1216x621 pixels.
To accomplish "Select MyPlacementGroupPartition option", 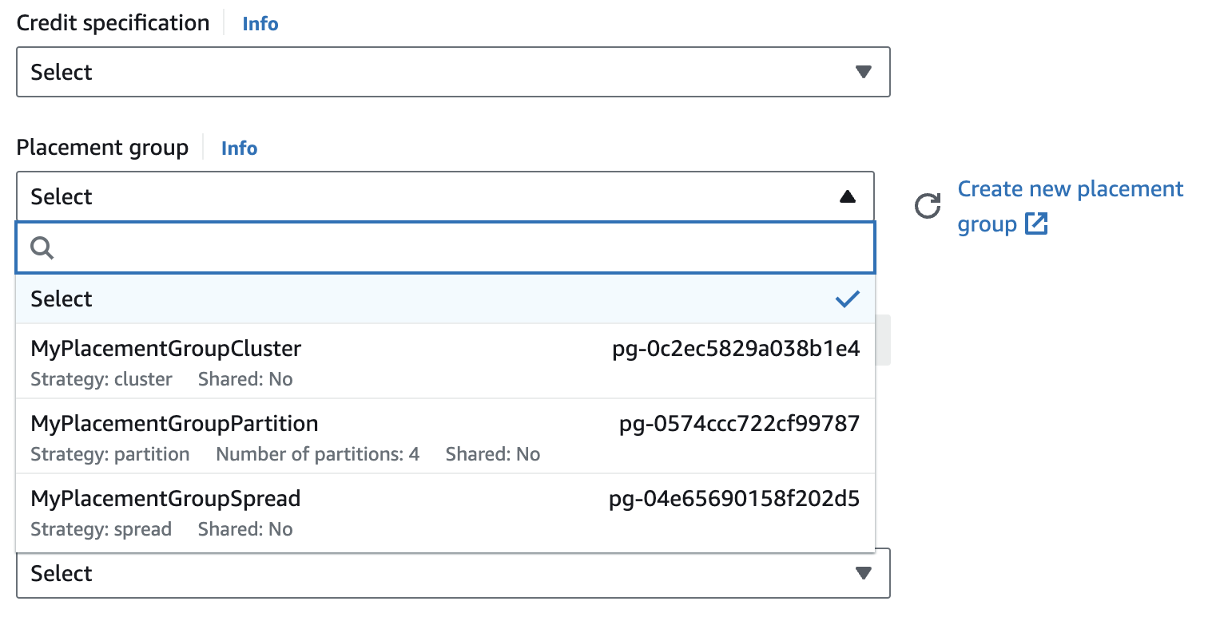I will pos(174,424).
